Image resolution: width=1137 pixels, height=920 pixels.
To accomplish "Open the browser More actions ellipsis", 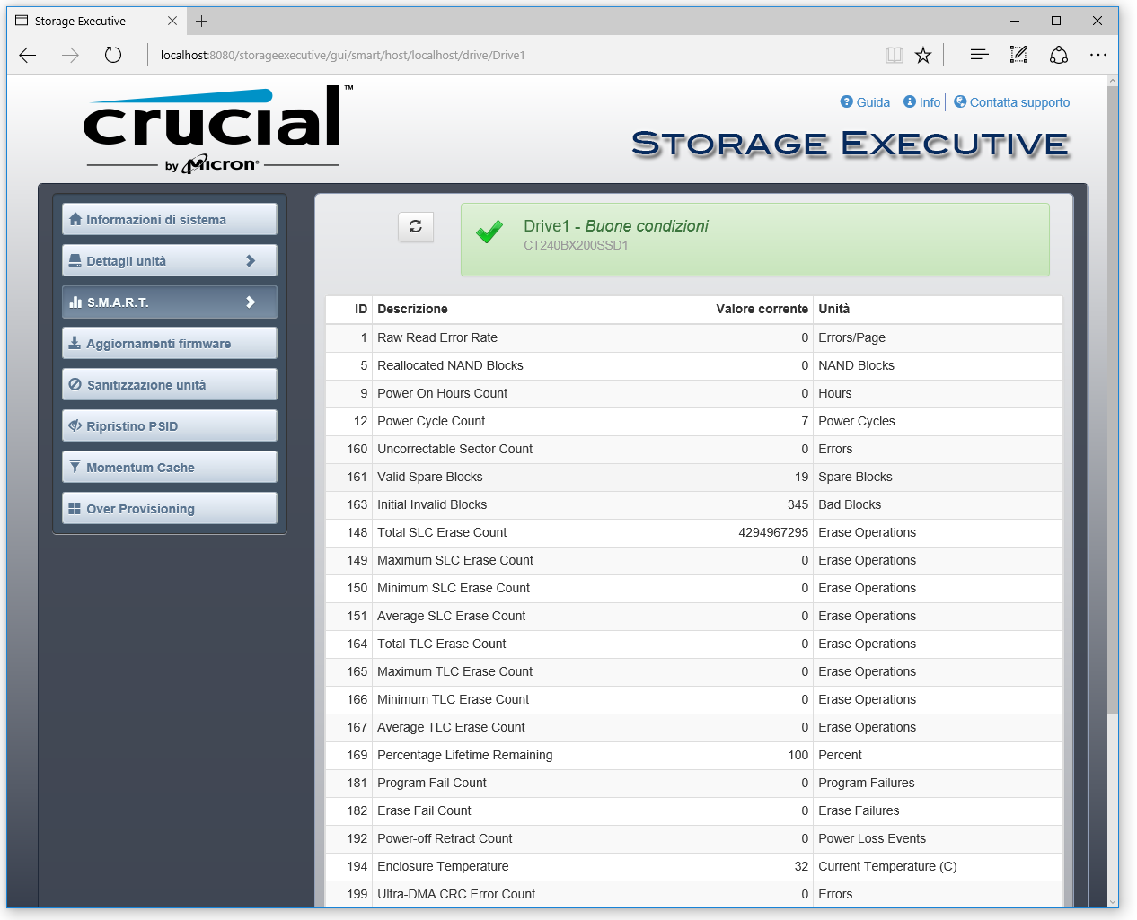I will (1098, 56).
